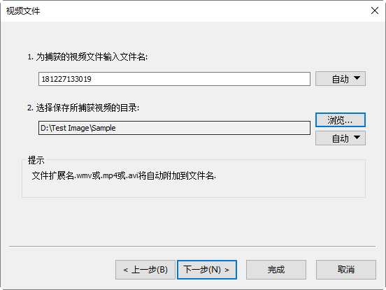Screen dimensions: 386x290
Task: Click the black arrow on the filename 自动 button
Action: [357, 78]
